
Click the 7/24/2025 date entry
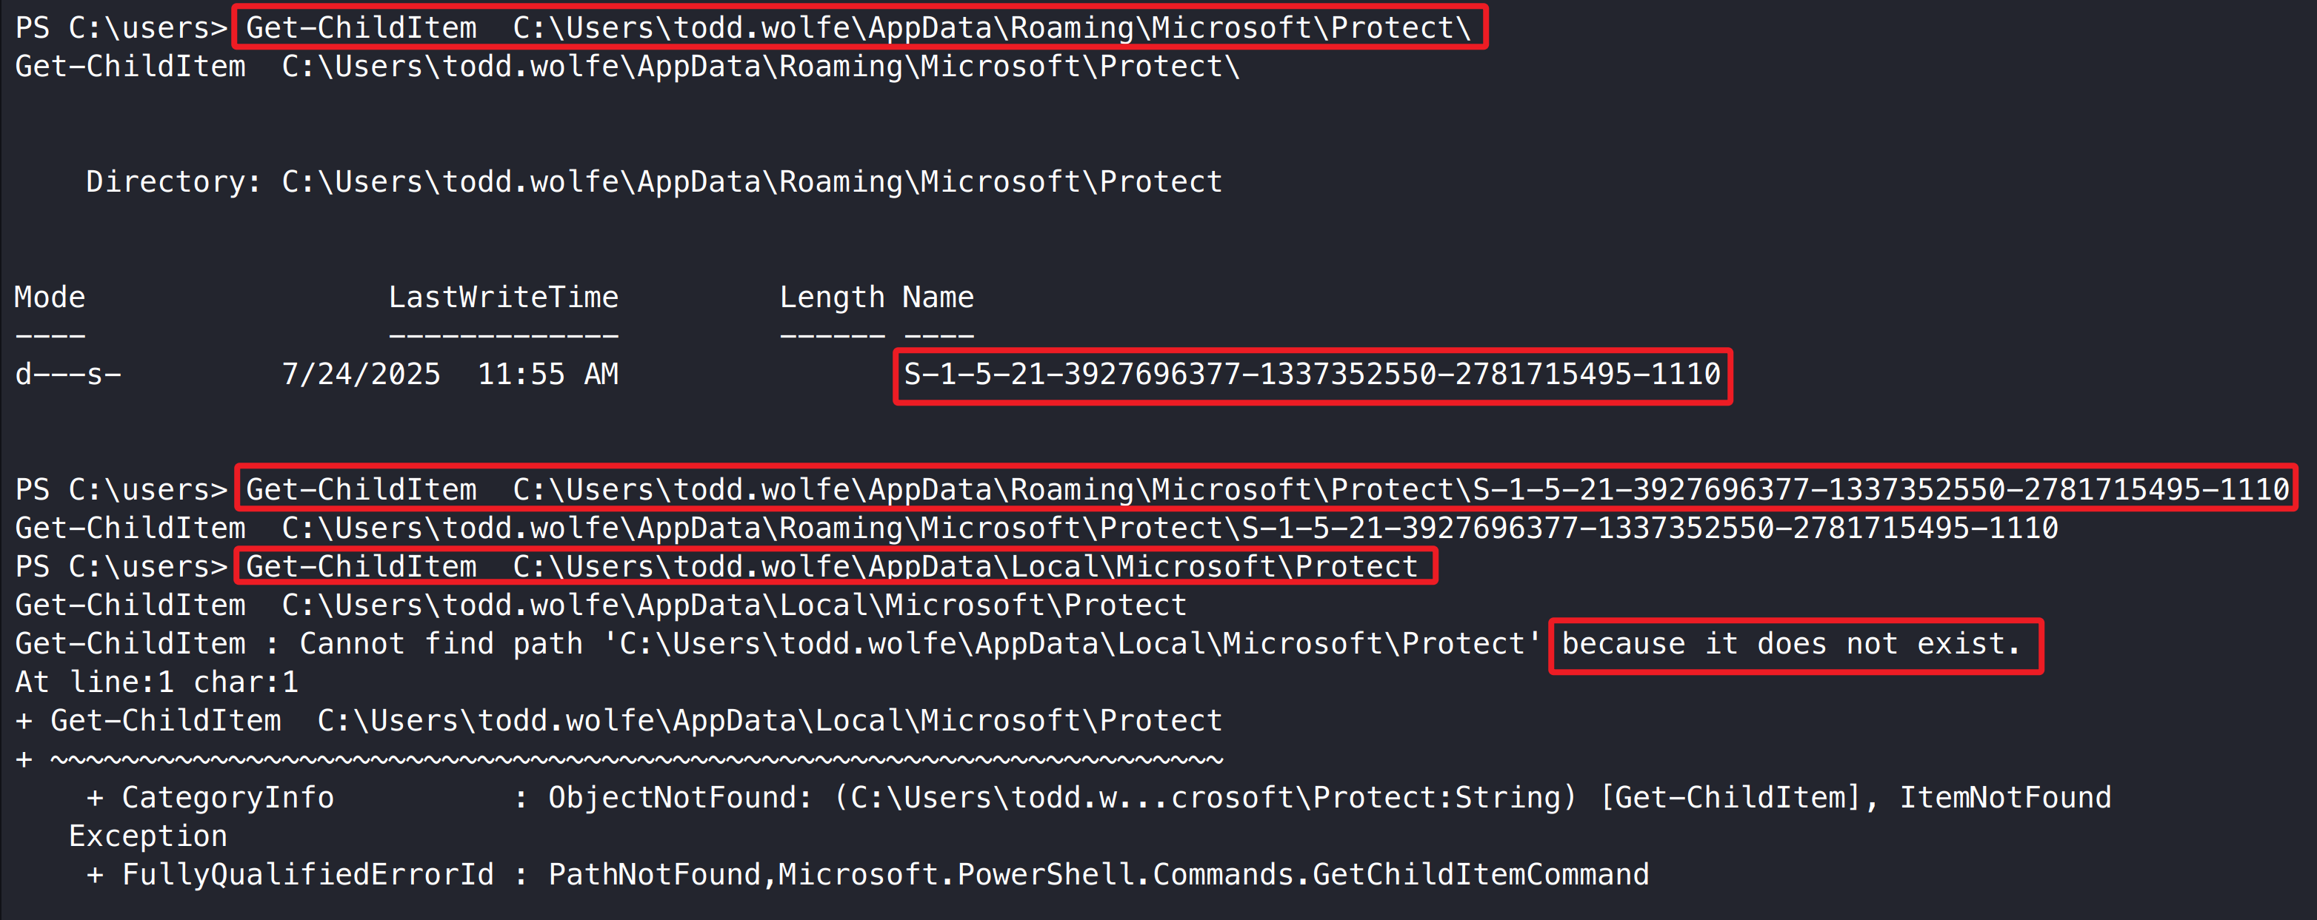tap(361, 375)
